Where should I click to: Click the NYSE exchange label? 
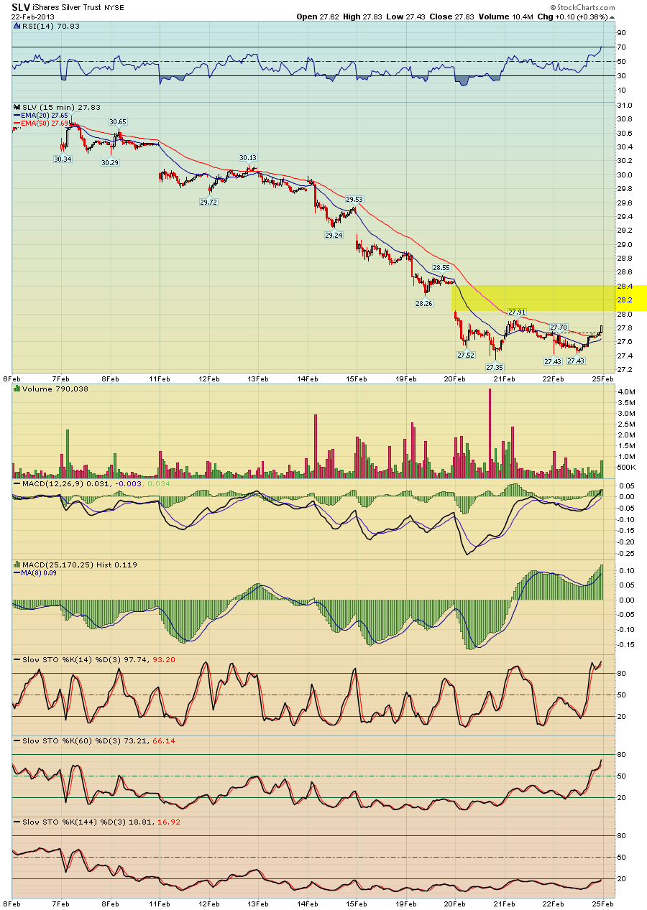point(114,7)
